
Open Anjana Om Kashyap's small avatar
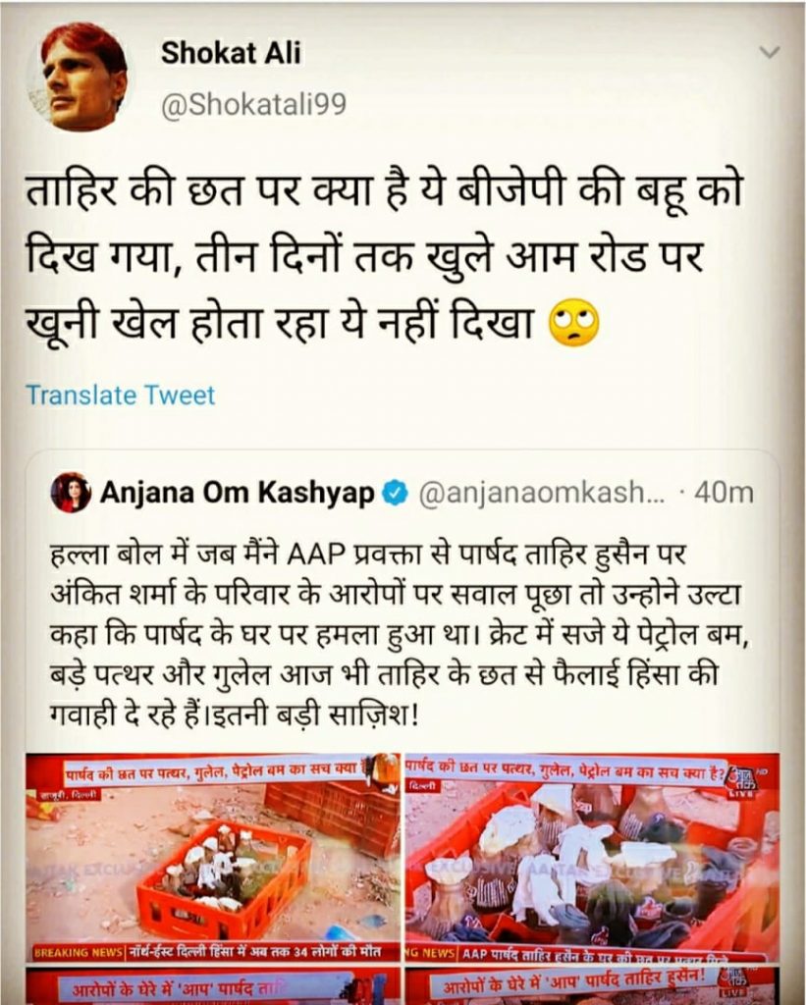[71, 493]
